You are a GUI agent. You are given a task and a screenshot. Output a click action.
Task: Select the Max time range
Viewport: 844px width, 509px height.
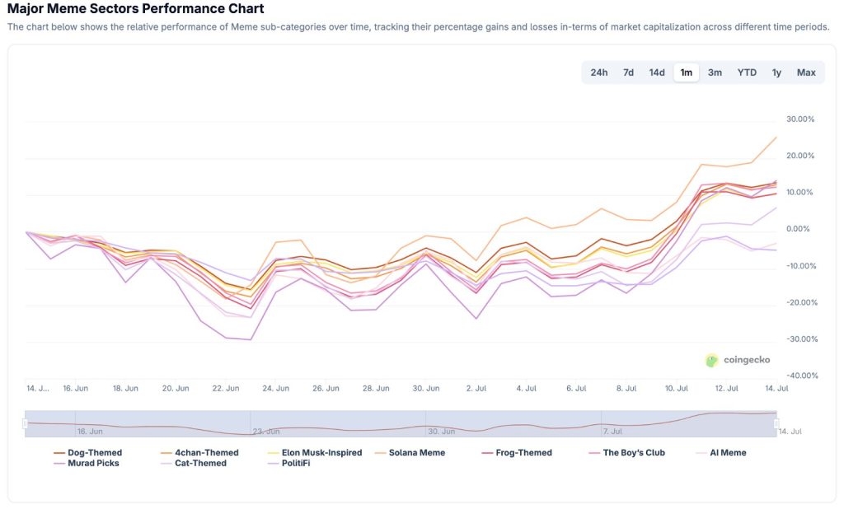point(806,72)
